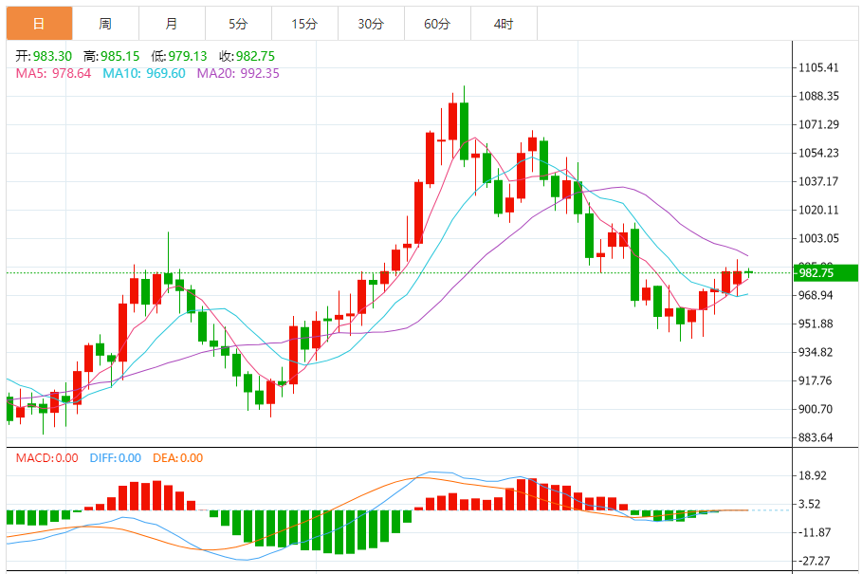
Task: Click the open price 开:983.30
Action: pos(44,56)
